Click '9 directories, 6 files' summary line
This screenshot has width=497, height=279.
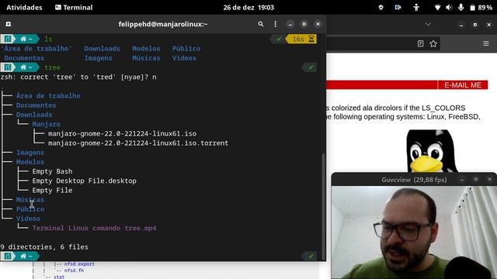click(44, 246)
